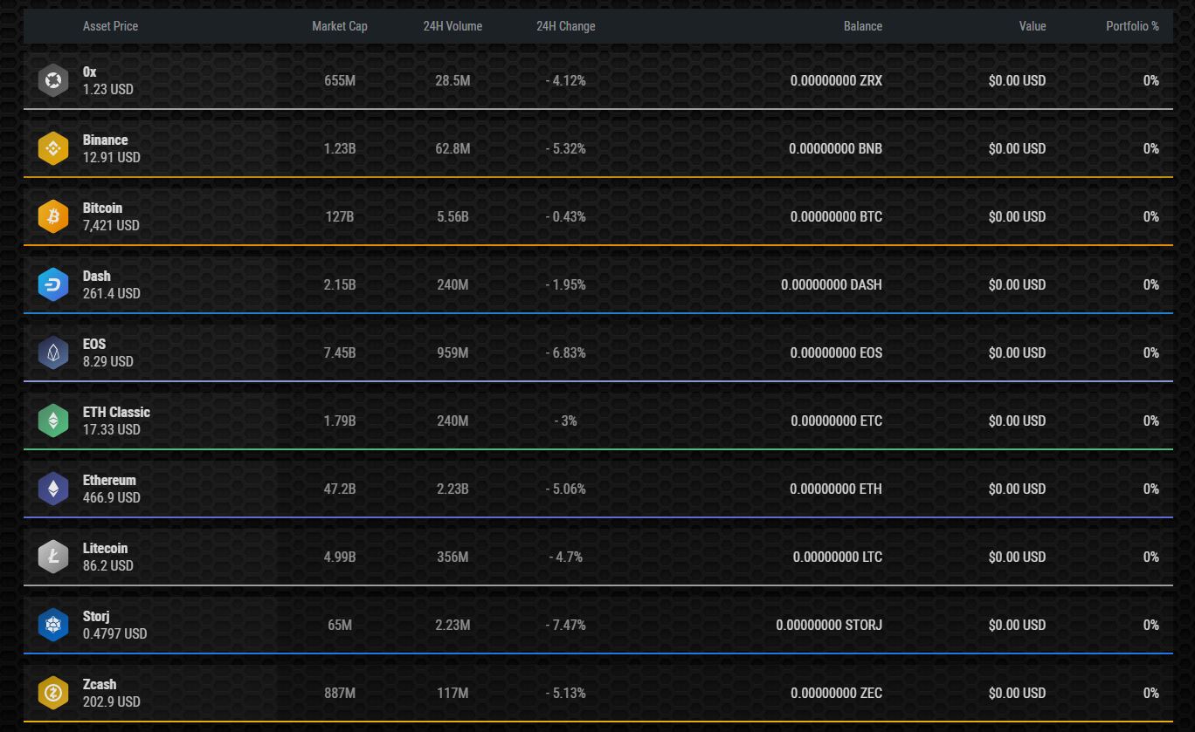Image resolution: width=1195 pixels, height=732 pixels.
Task: Open the EOS asset name
Action: pyautogui.click(x=94, y=344)
